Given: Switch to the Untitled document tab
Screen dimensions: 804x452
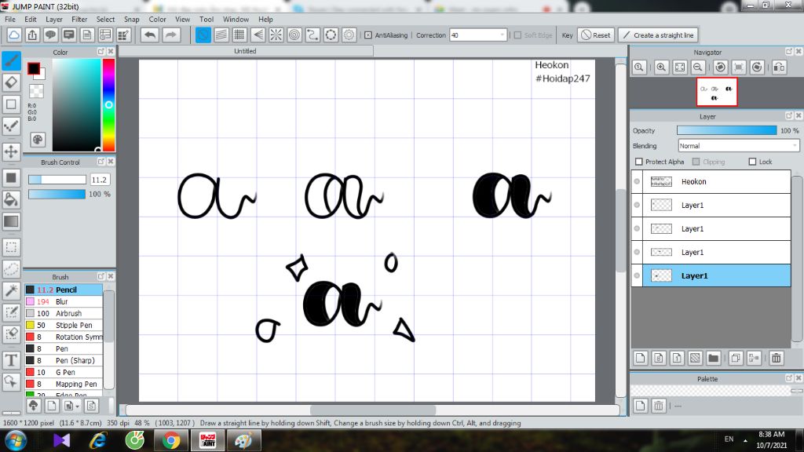Looking at the screenshot, I should tap(245, 51).
